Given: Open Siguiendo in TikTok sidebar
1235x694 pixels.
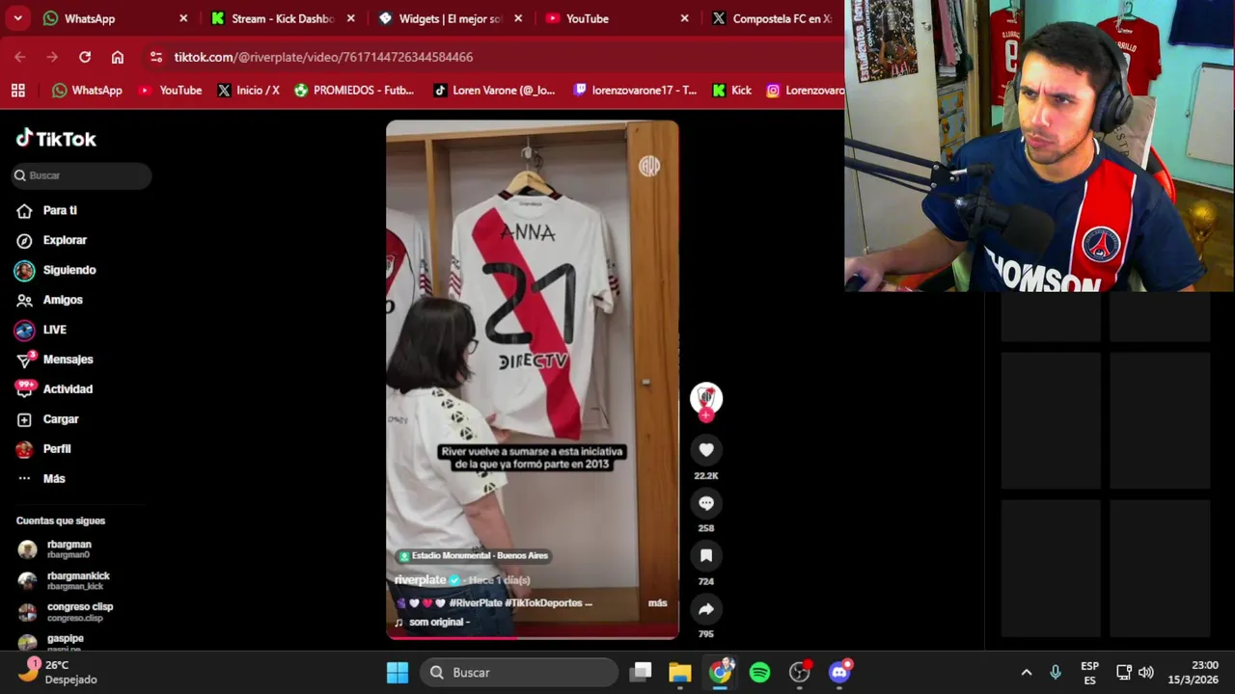Looking at the screenshot, I should click(x=69, y=270).
